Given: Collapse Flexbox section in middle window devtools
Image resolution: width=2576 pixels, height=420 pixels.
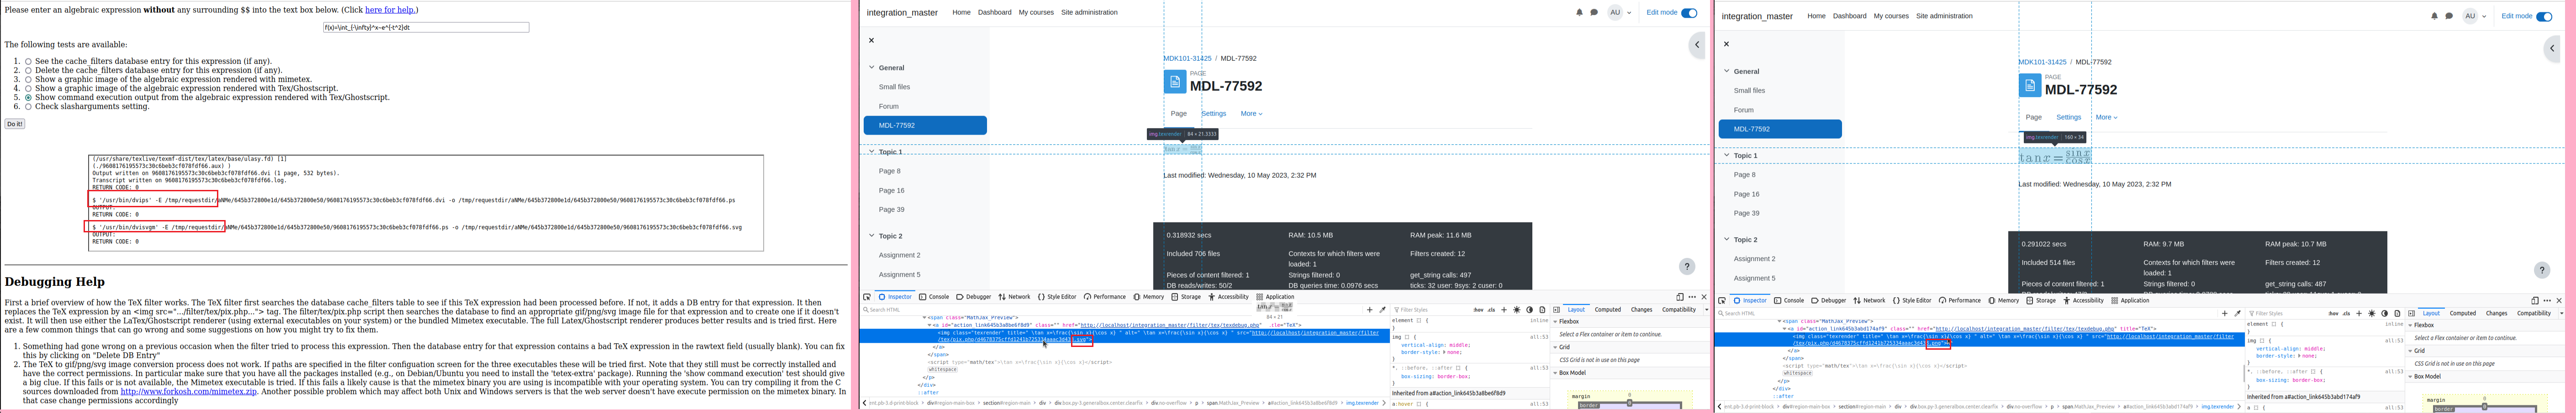Looking at the screenshot, I should coord(1556,322).
